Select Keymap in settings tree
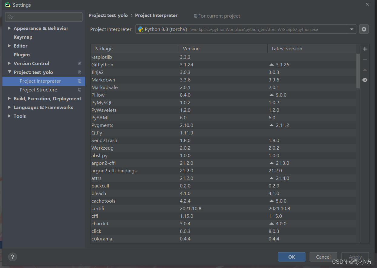The height and width of the screenshot is (268, 377). [23, 37]
